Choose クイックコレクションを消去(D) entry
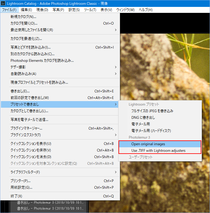 pos(60,157)
